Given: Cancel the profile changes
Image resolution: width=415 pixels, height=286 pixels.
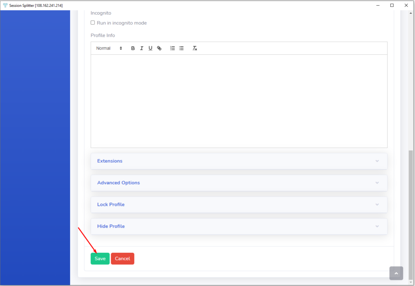Looking at the screenshot, I should pyautogui.click(x=122, y=258).
